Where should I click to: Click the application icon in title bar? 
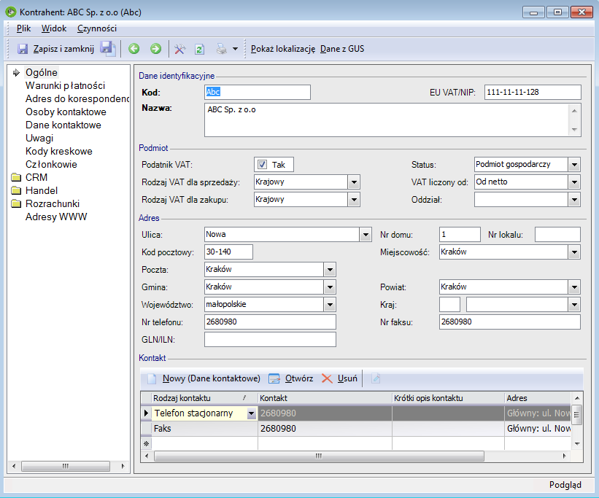10,12
